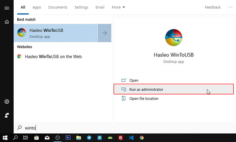Click the Hasleo WinToUSB icon in best match

(21, 32)
